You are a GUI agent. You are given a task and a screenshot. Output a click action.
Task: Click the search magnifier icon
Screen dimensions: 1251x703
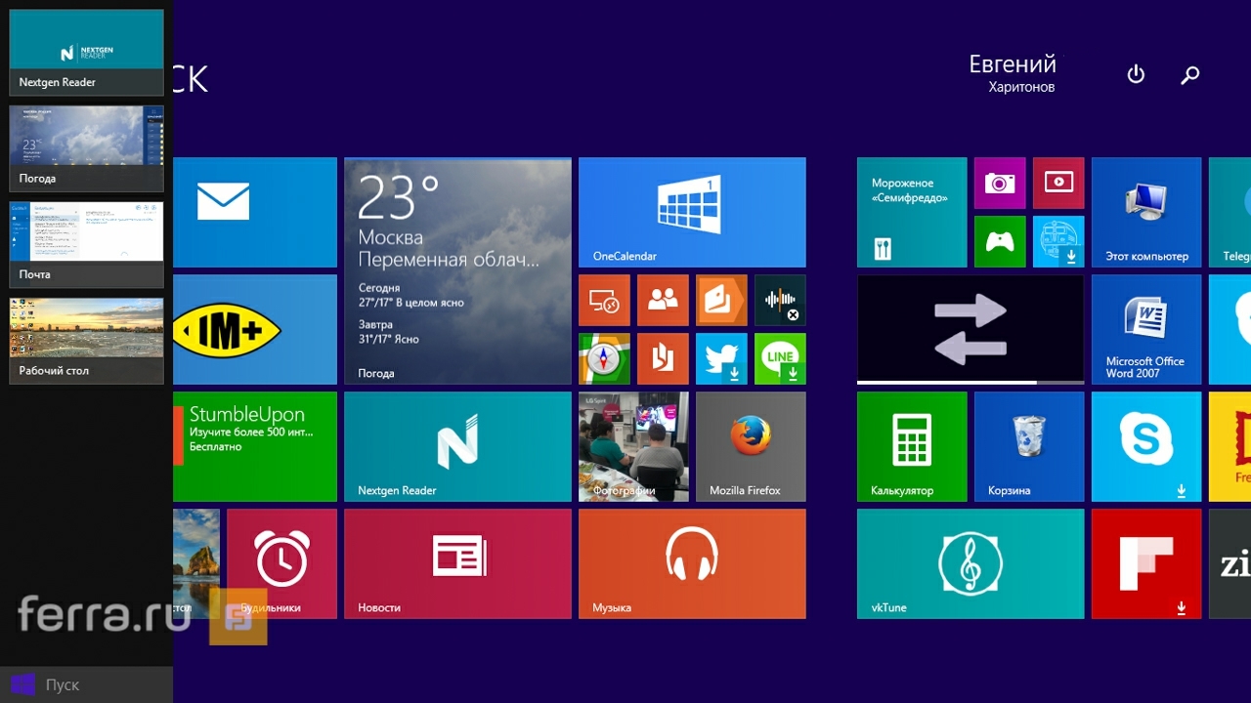(x=1189, y=75)
